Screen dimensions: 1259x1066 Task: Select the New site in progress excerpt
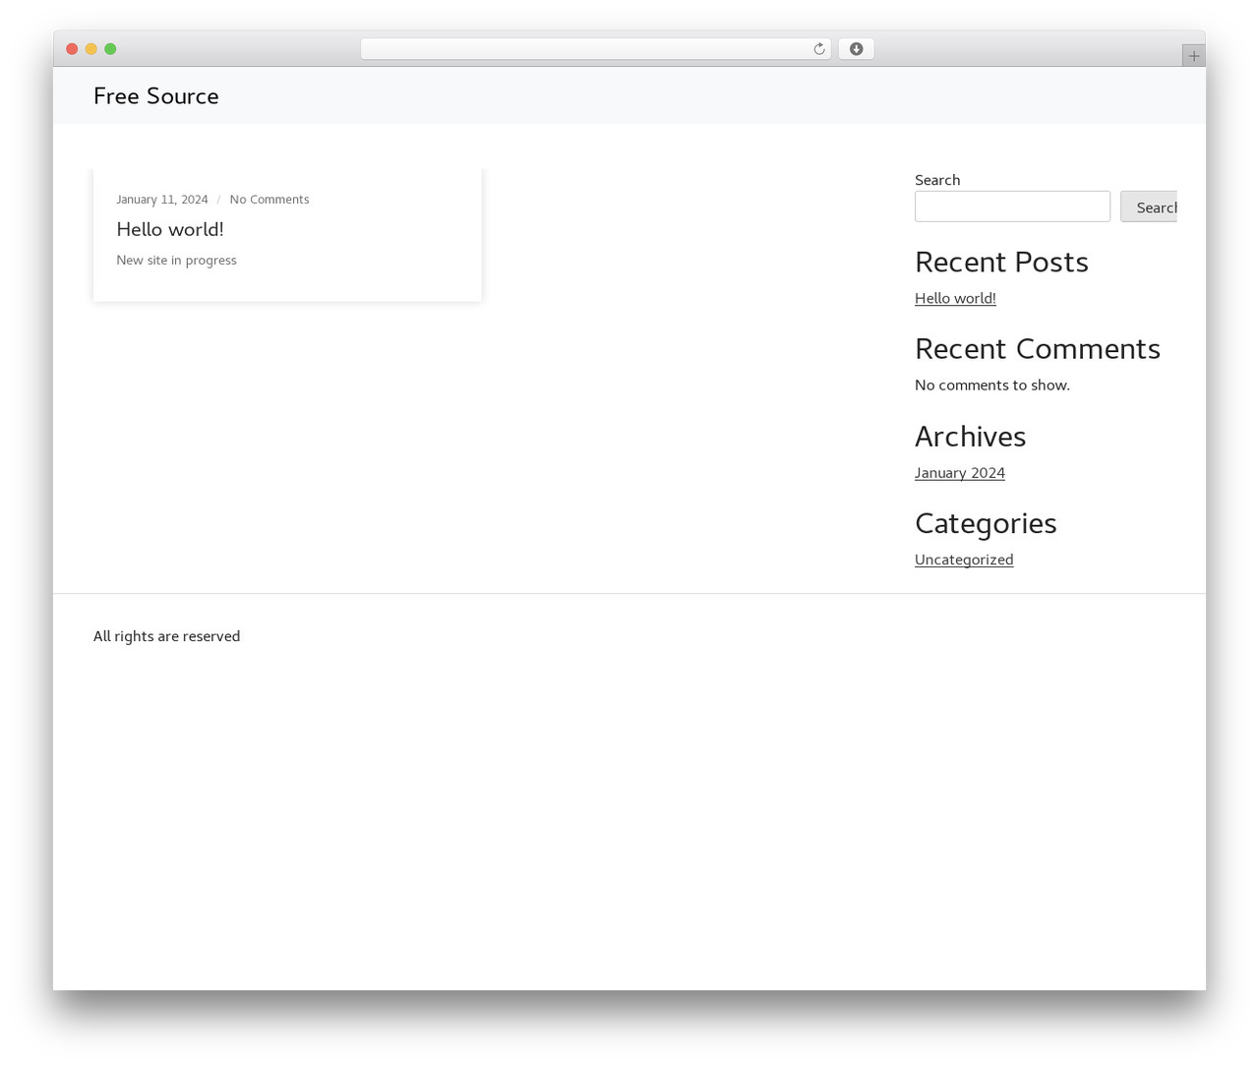[176, 261]
